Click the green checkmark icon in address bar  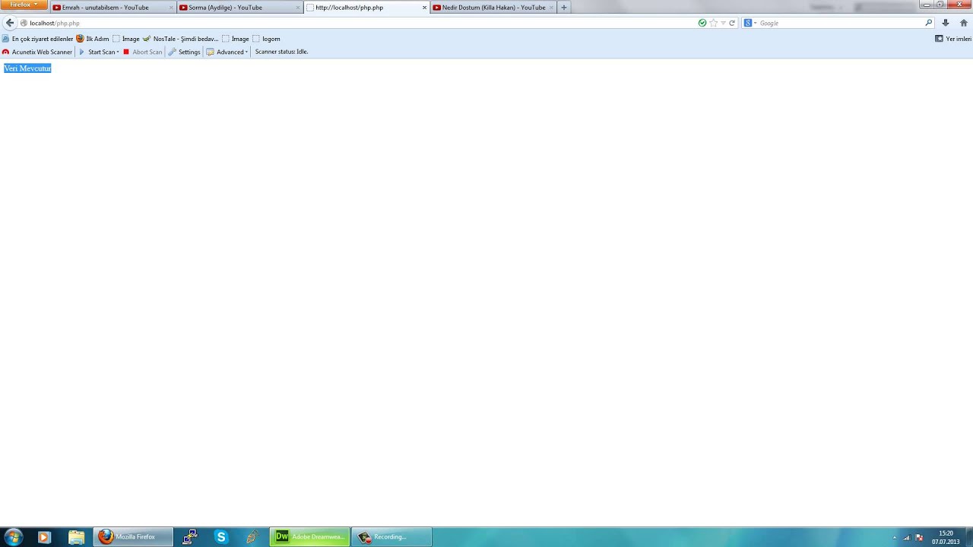(702, 23)
